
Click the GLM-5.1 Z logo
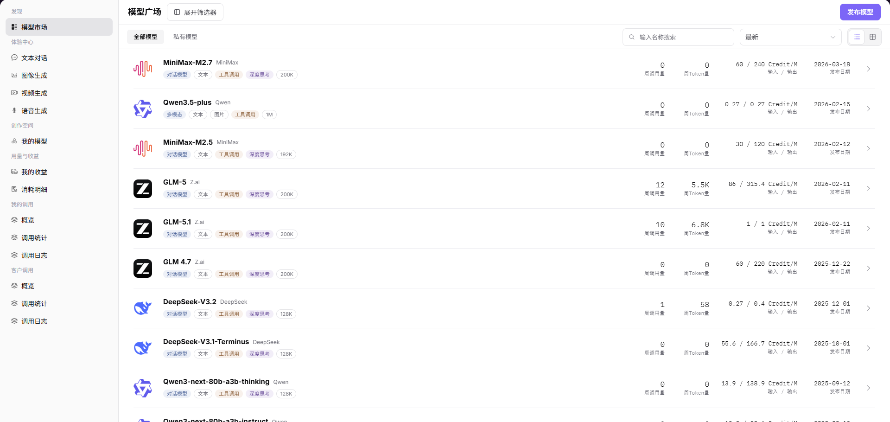point(143,228)
